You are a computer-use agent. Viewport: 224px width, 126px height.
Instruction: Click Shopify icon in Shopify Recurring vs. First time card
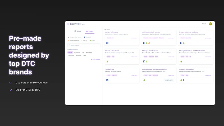point(181,62)
